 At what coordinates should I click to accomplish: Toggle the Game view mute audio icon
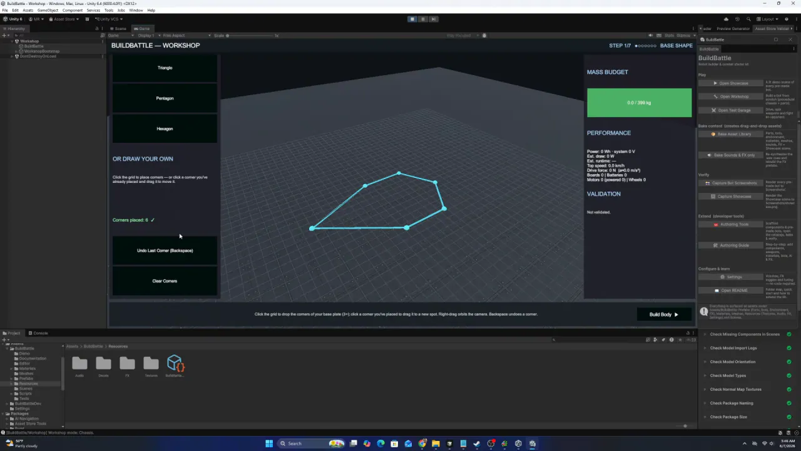[651, 35]
